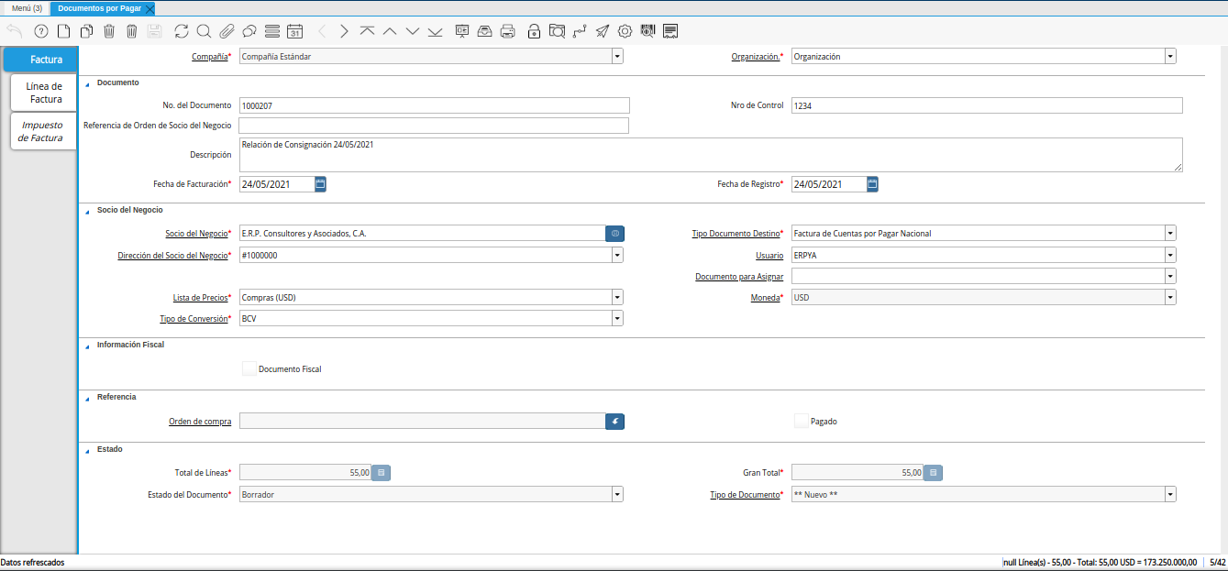Open the gear process icon in toolbar
Image resolution: width=1228 pixels, height=571 pixels.
625,31
